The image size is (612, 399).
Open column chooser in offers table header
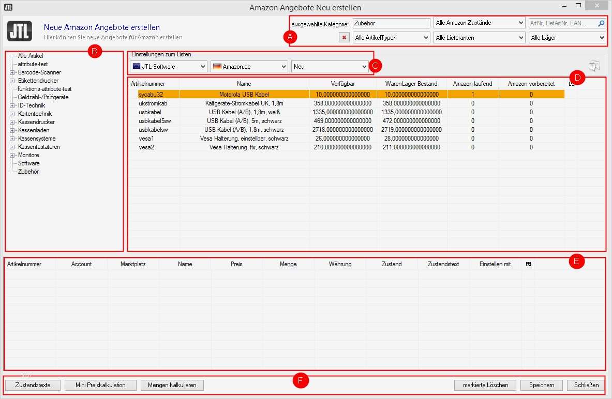[529, 265]
